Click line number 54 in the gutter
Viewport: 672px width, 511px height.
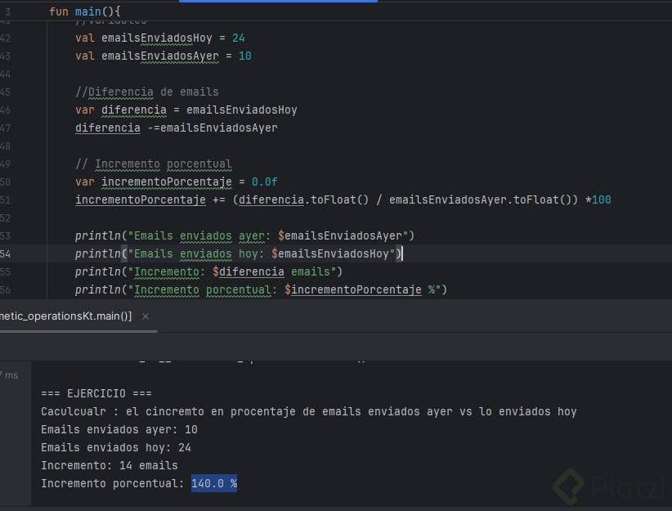[6, 253]
